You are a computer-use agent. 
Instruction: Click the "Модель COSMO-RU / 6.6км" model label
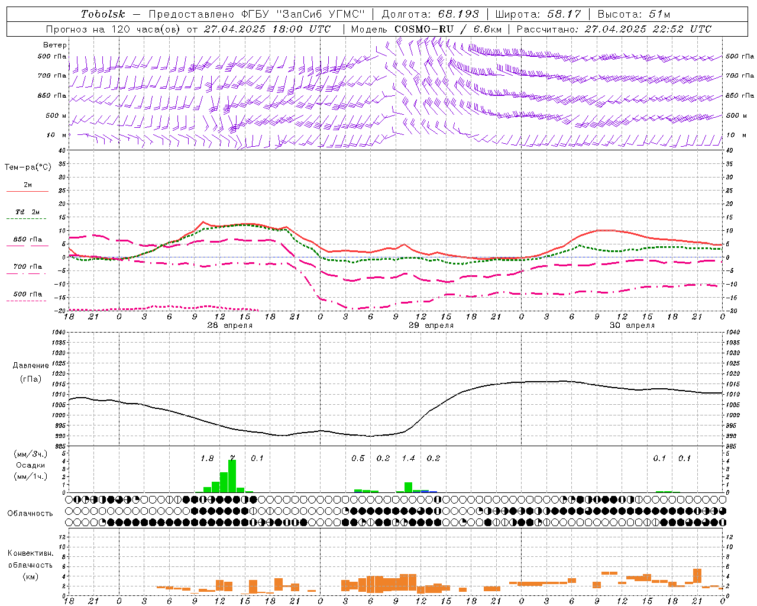click(x=426, y=29)
